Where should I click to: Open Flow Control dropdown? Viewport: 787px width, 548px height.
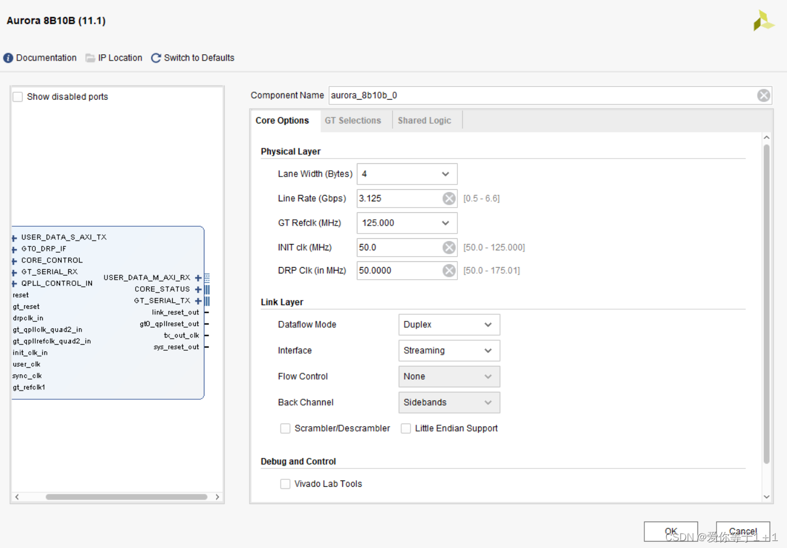coord(449,377)
